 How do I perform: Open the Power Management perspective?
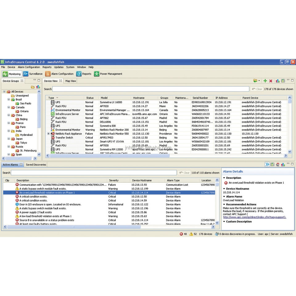click(x=108, y=74)
